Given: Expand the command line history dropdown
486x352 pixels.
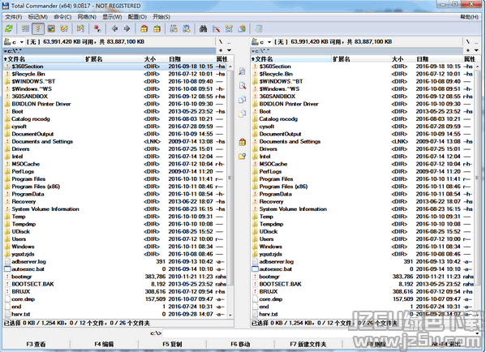Looking at the screenshot, I should pos(477,333).
